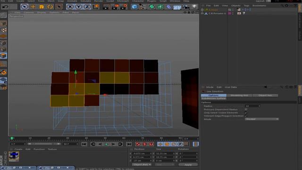Open the Bookmarks menu
The width and height of the screenshot is (302, 170).
coord(259,6)
